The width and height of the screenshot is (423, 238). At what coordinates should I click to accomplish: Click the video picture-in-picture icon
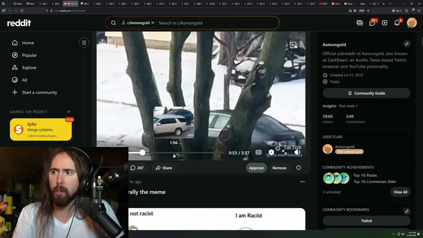pyautogui.click(x=293, y=45)
